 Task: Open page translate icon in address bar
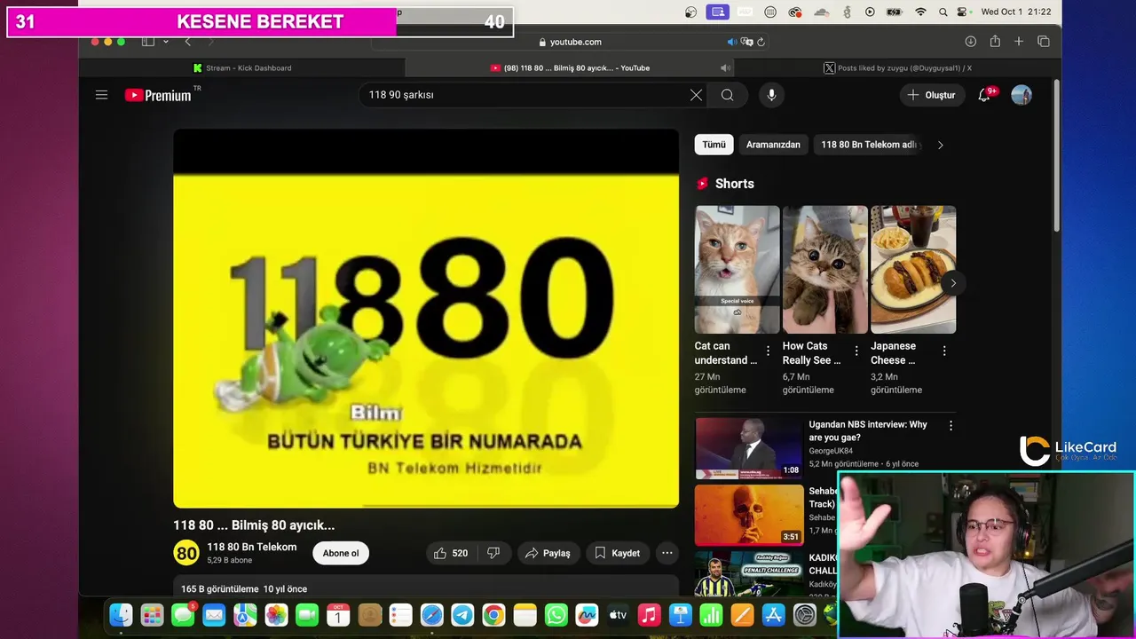(746, 42)
